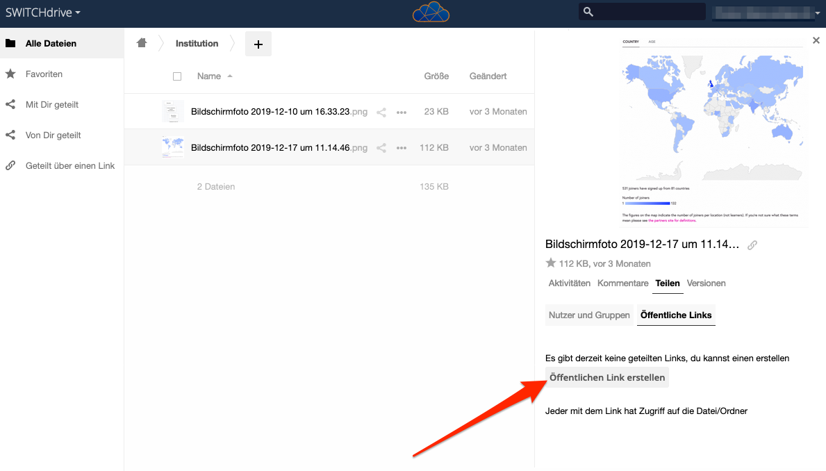Toggle the favorite star in details panel
Screen dimensions: 826x471
[x=551, y=263]
